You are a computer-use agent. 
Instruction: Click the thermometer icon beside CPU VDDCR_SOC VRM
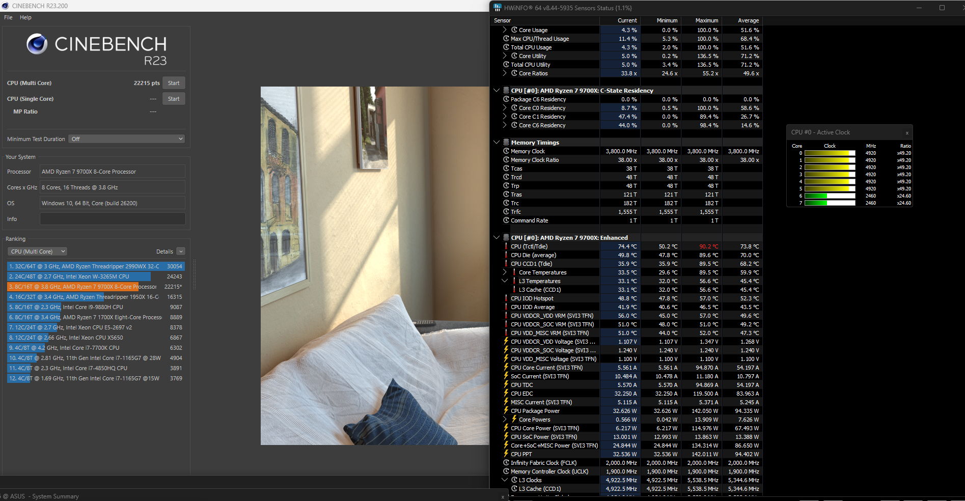506,324
